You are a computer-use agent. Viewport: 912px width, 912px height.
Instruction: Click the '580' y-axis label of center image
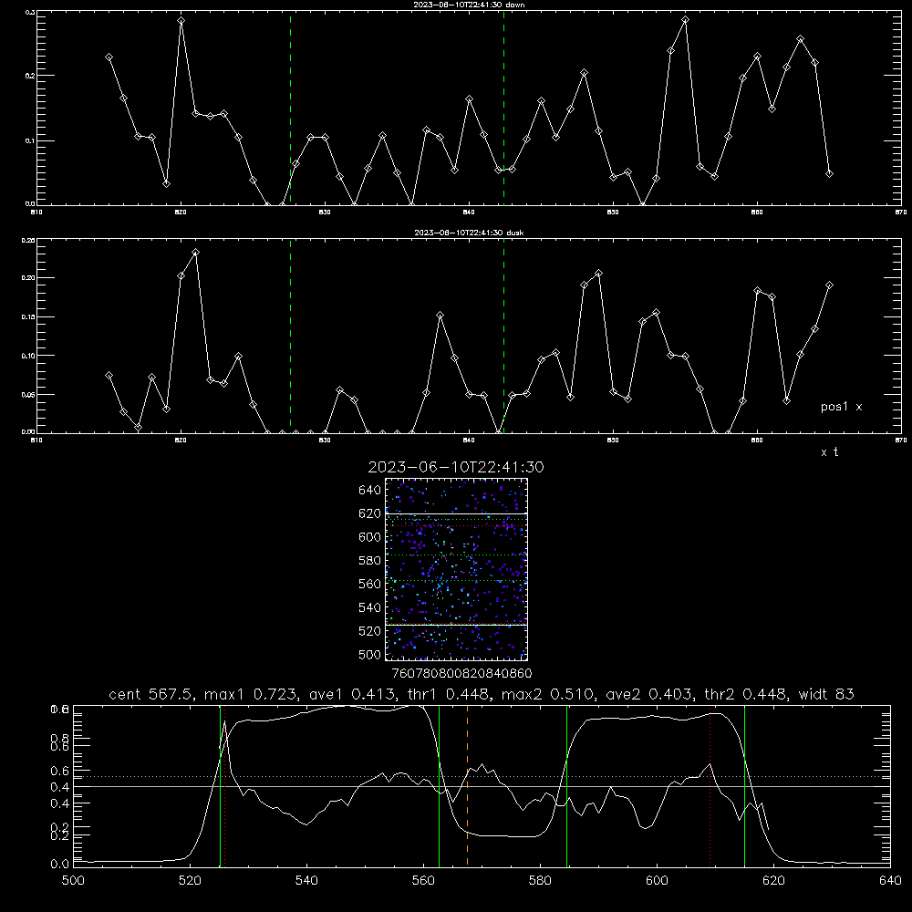(x=370, y=561)
